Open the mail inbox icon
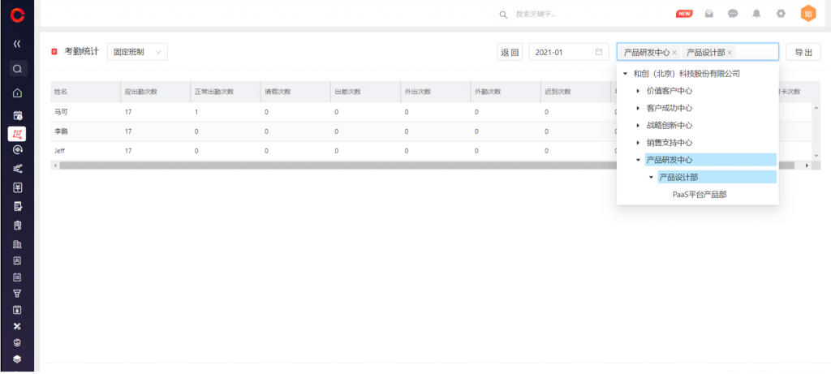831x374 pixels. (x=709, y=14)
